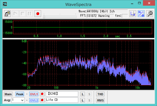Toggle the Main spectrum button

(8, 94)
